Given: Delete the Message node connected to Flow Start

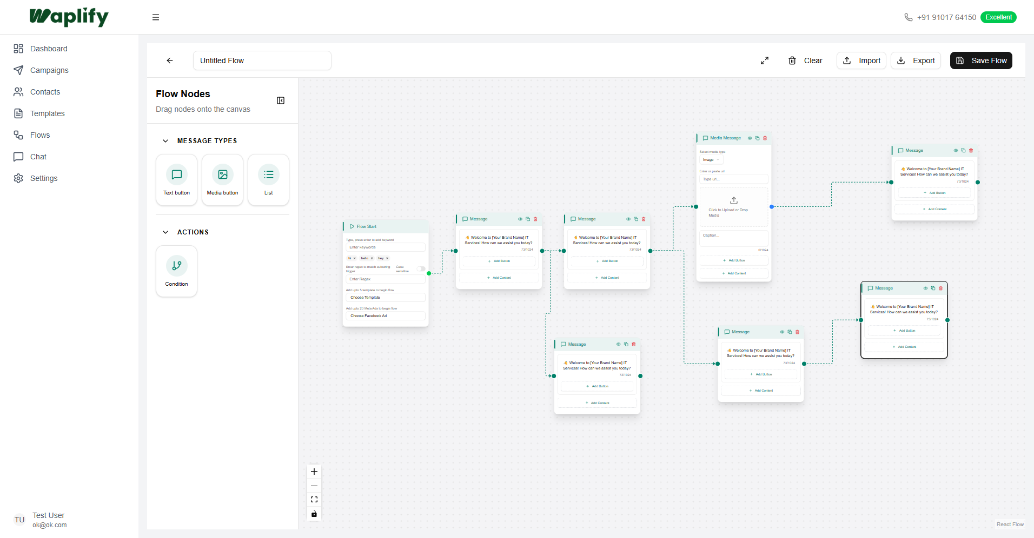Looking at the screenshot, I should pos(535,219).
